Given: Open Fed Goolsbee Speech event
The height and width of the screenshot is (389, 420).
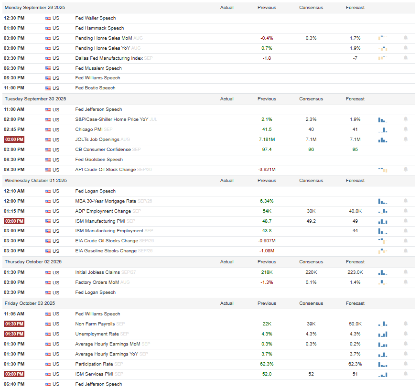Looking at the screenshot, I should pyautogui.click(x=99, y=160).
